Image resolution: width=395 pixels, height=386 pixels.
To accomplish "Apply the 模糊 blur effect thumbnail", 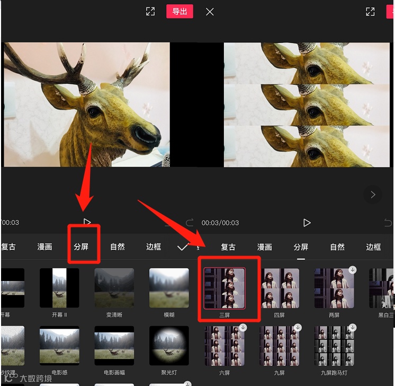I will point(169,288).
